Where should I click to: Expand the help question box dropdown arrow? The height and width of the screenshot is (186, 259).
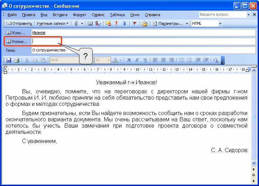click(x=248, y=15)
